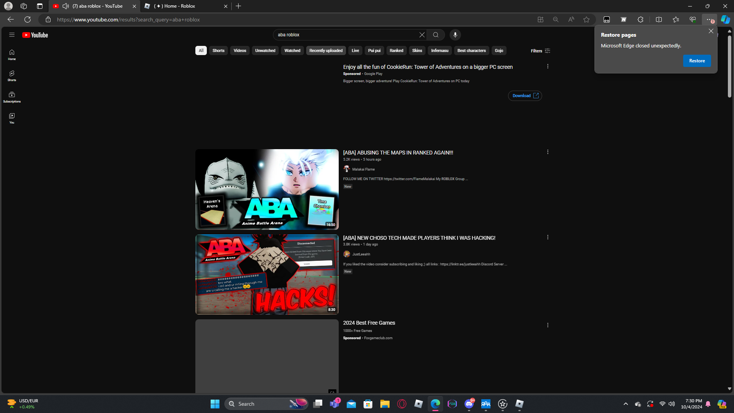The width and height of the screenshot is (734, 413).
Task: Clear the search query with the X
Action: click(x=422, y=35)
